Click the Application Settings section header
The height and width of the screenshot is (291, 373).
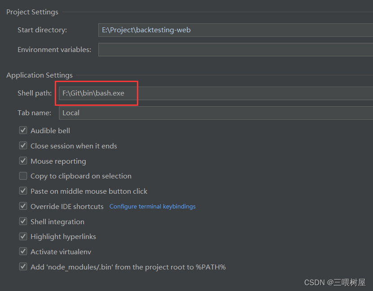tap(39, 75)
